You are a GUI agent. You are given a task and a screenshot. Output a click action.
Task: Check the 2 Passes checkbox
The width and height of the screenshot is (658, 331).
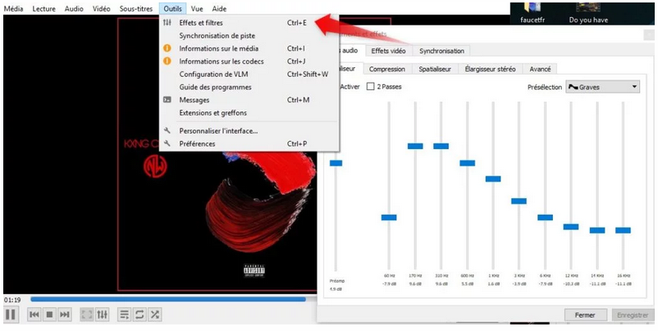pos(371,86)
